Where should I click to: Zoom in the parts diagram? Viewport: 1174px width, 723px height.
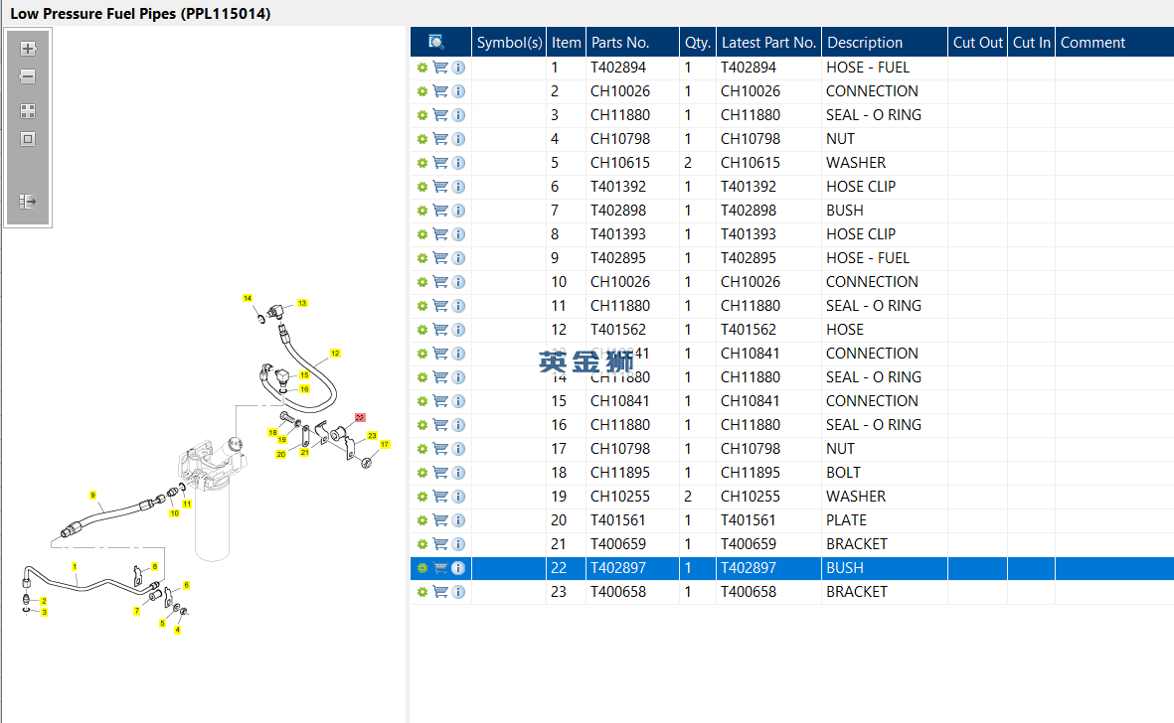point(28,49)
